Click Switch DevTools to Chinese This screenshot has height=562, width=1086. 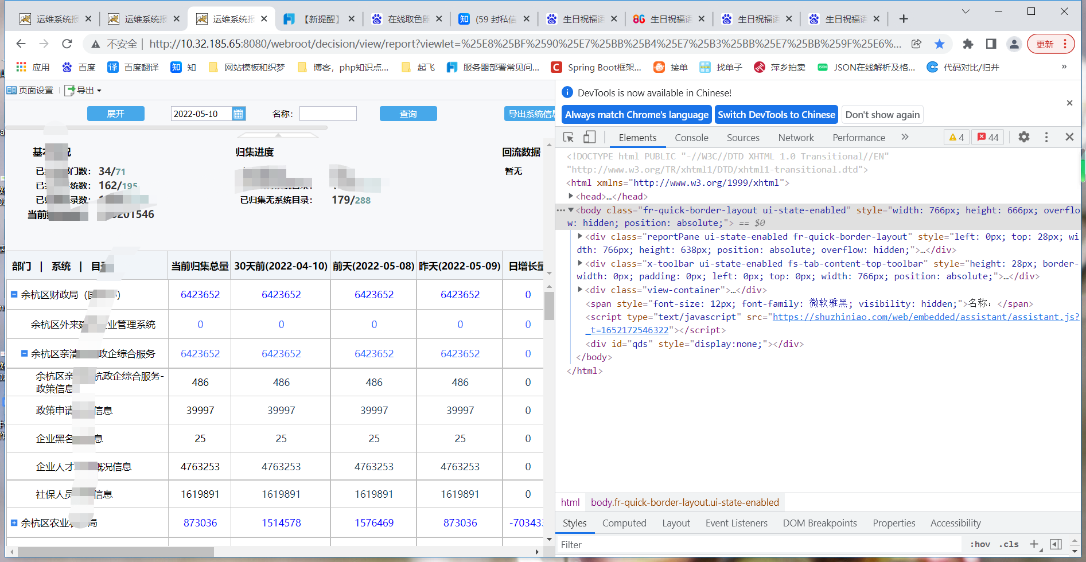coord(776,115)
